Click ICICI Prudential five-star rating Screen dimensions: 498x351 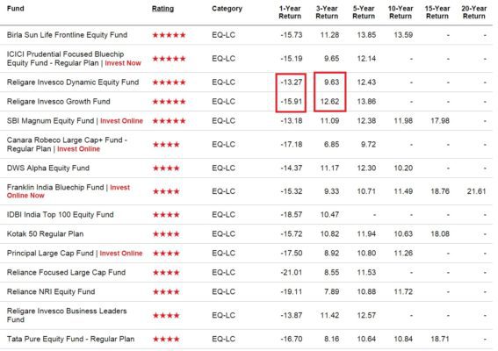[x=169, y=59]
